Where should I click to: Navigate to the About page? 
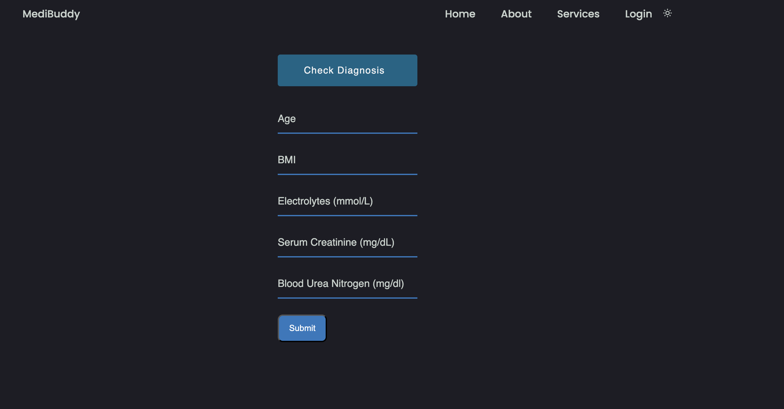516,14
